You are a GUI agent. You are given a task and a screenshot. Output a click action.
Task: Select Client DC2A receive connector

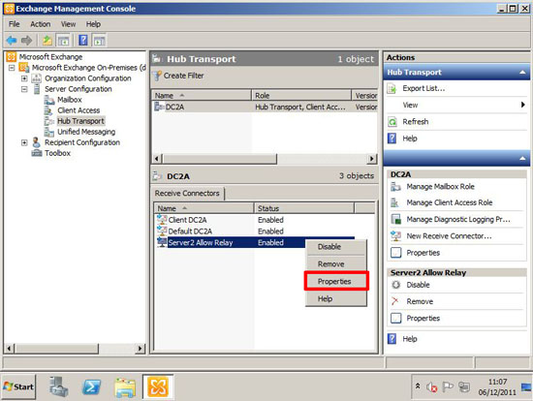187,220
